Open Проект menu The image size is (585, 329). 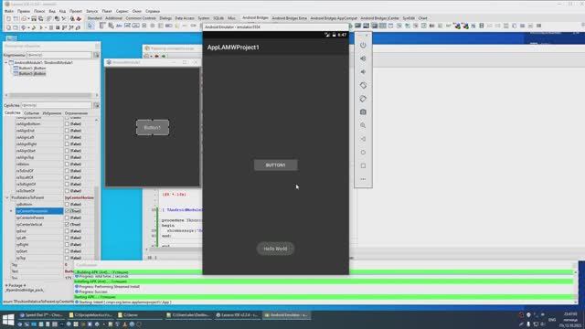point(76,11)
